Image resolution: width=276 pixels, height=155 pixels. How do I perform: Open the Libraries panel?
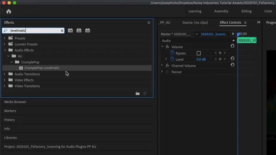[x=10, y=138]
